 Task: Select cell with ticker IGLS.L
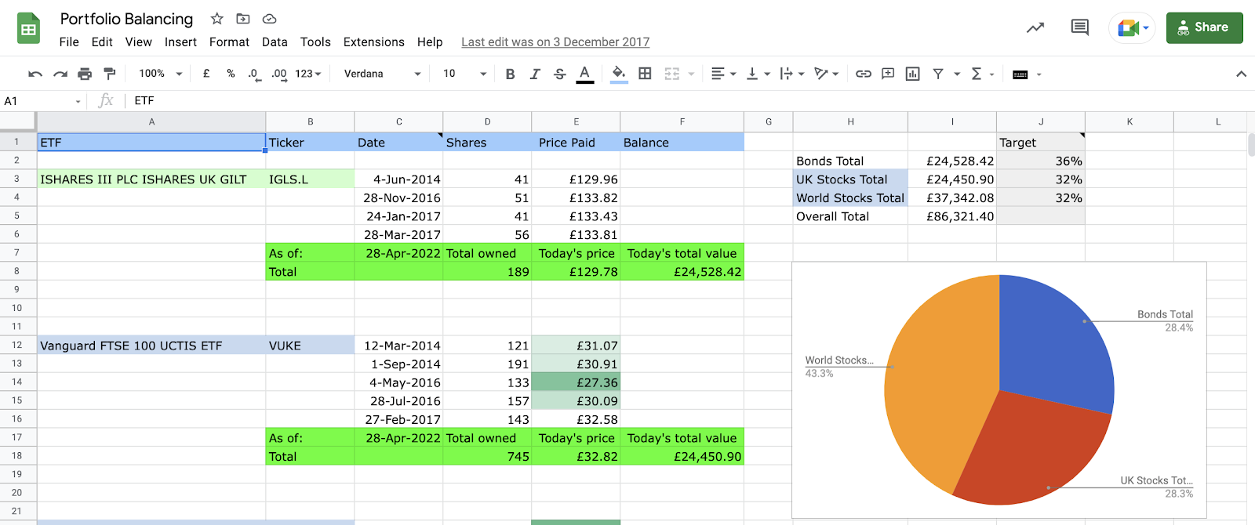point(310,179)
